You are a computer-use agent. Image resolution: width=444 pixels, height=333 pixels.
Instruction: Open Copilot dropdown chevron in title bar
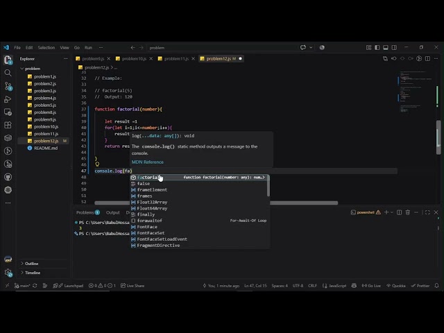coord(311,47)
